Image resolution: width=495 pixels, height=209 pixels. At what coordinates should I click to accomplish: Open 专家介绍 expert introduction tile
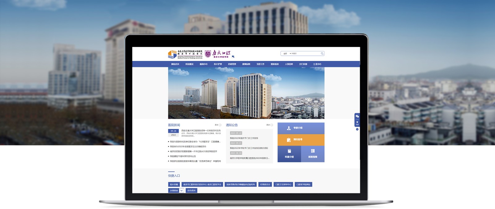point(301,128)
